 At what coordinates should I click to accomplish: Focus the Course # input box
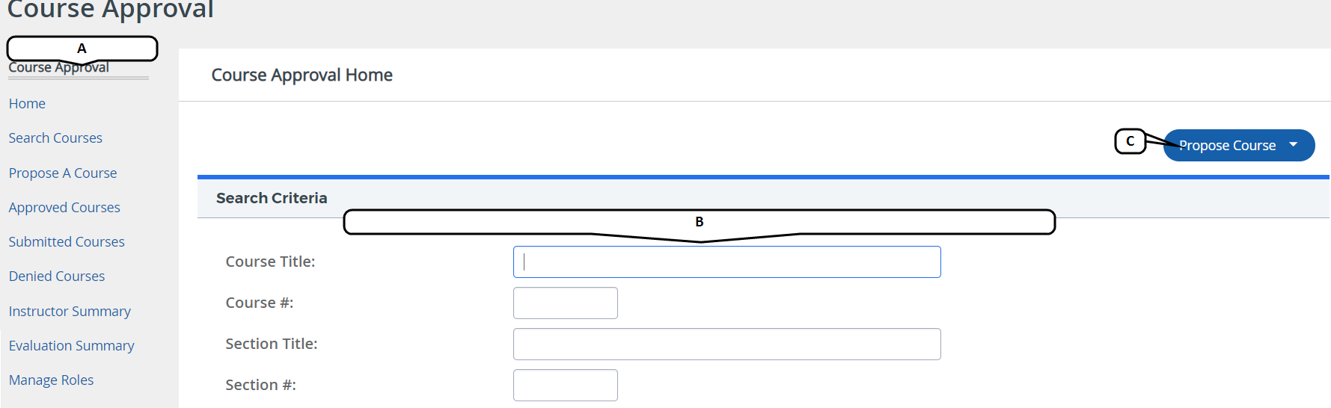point(565,303)
